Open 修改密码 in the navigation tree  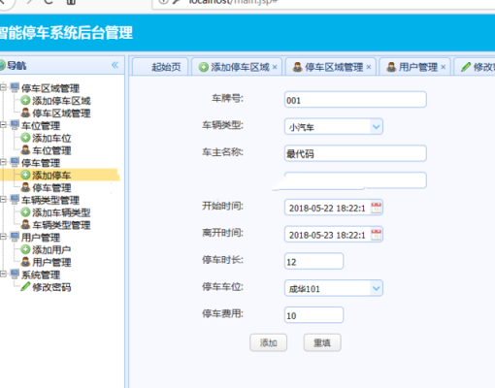pos(51,287)
